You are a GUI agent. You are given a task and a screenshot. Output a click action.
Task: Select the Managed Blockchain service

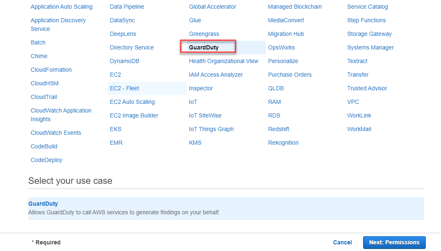(x=295, y=7)
